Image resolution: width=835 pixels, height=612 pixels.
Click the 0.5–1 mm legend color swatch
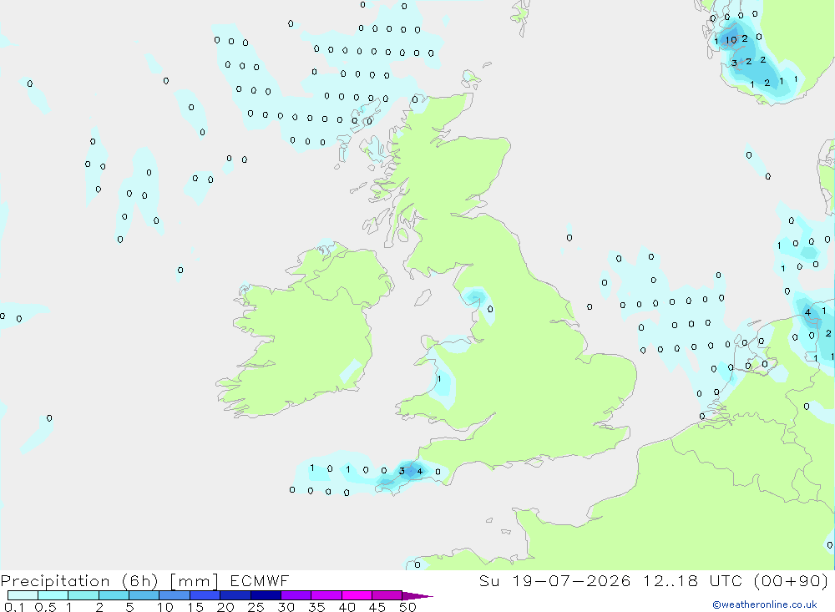pos(53,595)
